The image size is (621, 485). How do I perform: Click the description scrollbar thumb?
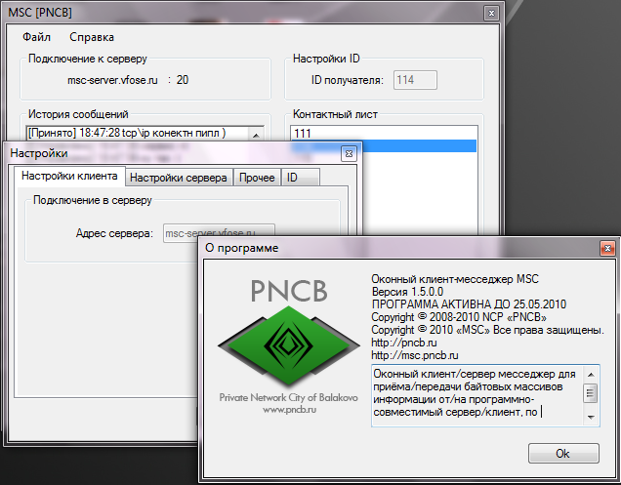point(591,393)
